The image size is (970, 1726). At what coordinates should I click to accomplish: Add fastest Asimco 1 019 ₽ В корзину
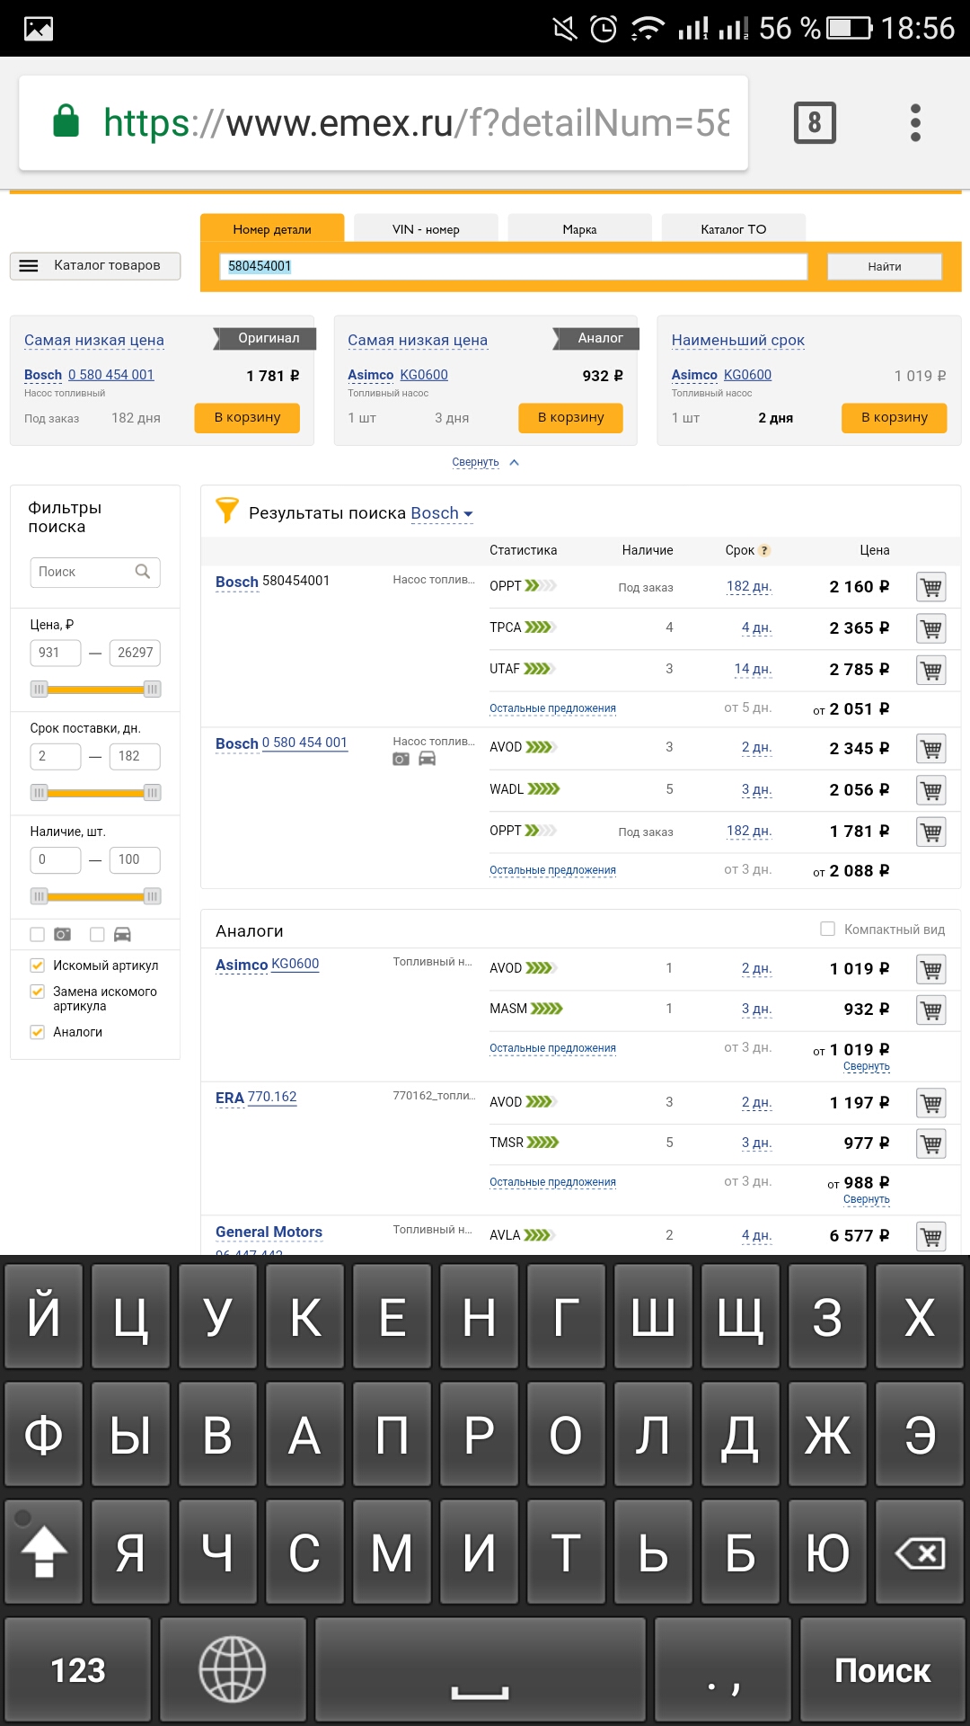point(894,417)
